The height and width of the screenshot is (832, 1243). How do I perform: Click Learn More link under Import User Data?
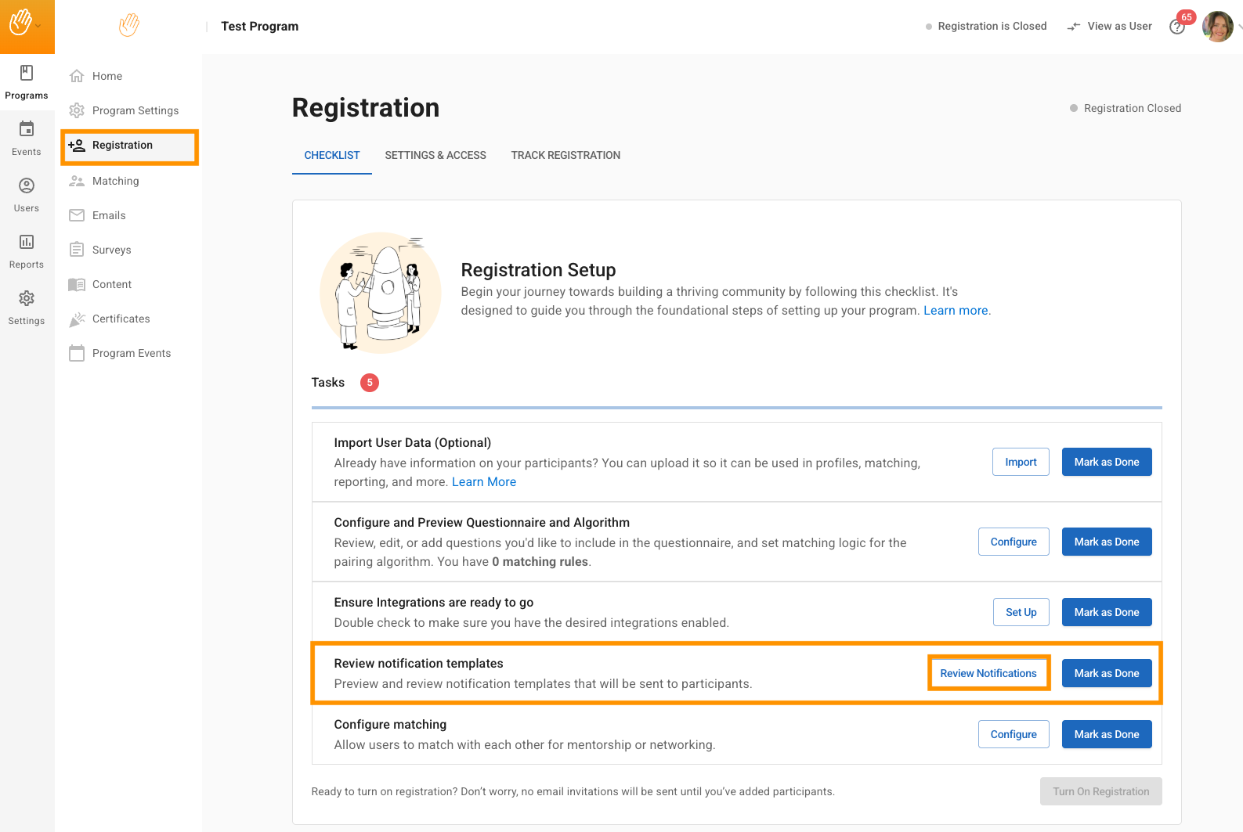(x=483, y=482)
